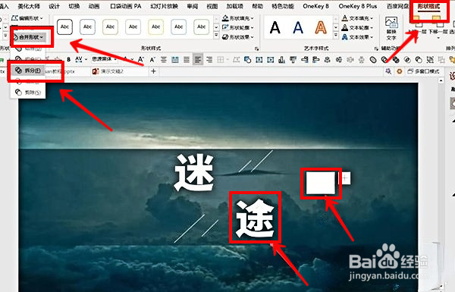Click the orange gear icon beside 多窗口模式
The width and height of the screenshot is (455, 292).
coord(400,71)
